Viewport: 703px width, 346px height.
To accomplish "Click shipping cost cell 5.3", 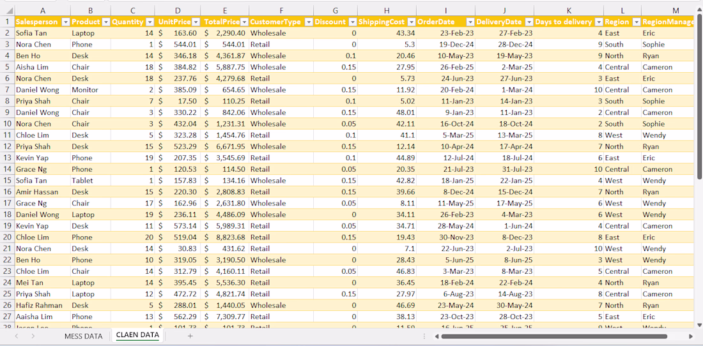I will 387,44.
